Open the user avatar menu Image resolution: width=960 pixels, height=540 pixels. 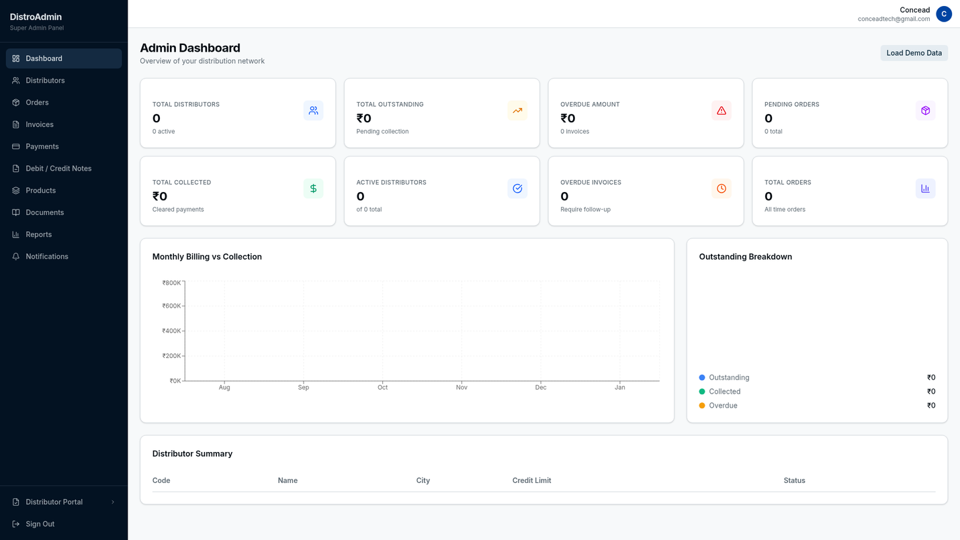943,14
